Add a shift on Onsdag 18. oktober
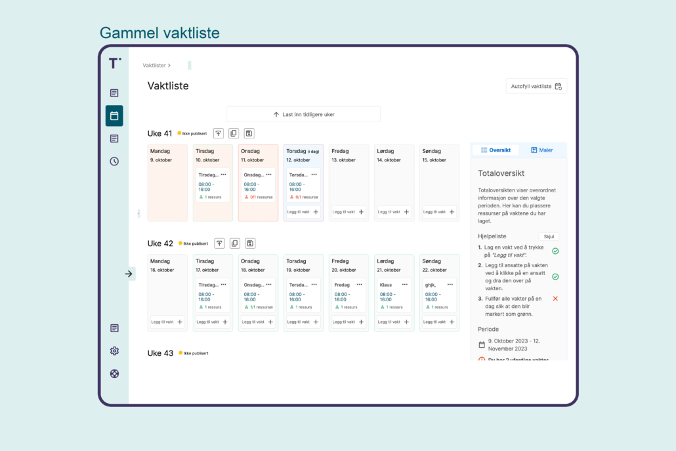The image size is (676, 451). 258,322
